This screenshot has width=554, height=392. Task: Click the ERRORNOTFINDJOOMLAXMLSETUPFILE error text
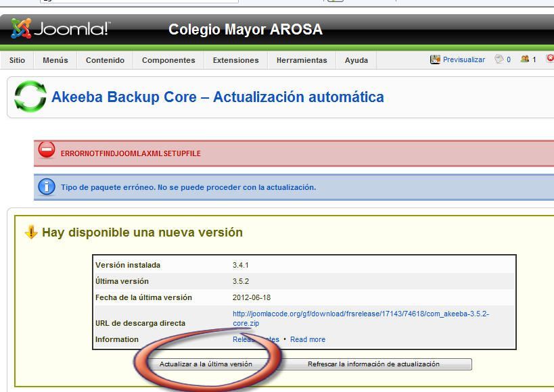coord(131,153)
